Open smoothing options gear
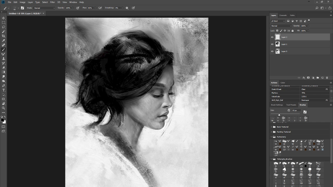333x187 pixels. (x=127, y=8)
